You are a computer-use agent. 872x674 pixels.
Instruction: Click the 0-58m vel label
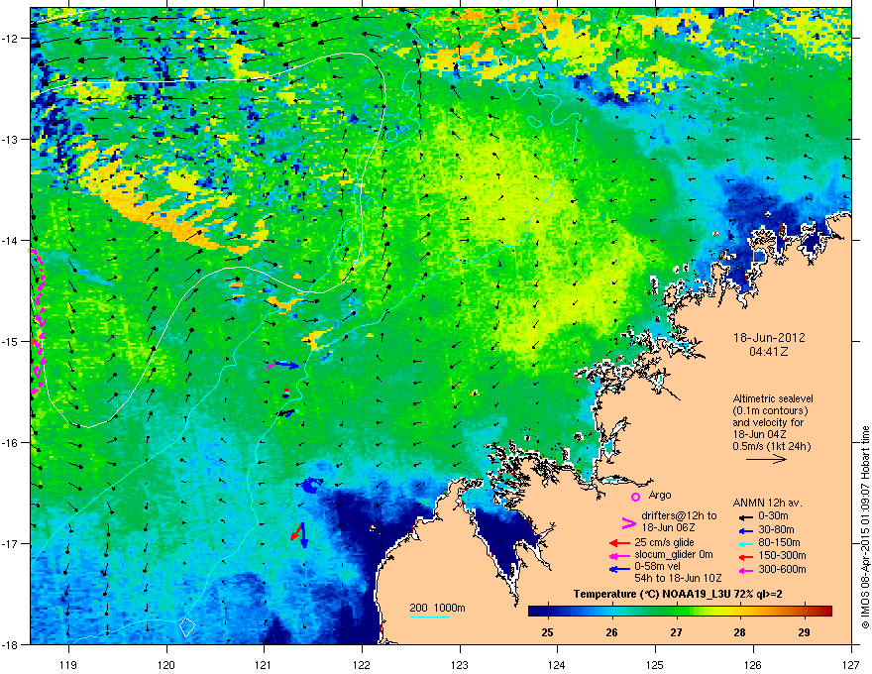[658, 567]
